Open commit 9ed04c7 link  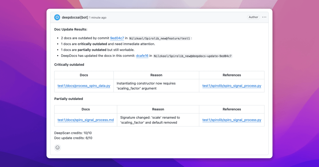pos(117,38)
